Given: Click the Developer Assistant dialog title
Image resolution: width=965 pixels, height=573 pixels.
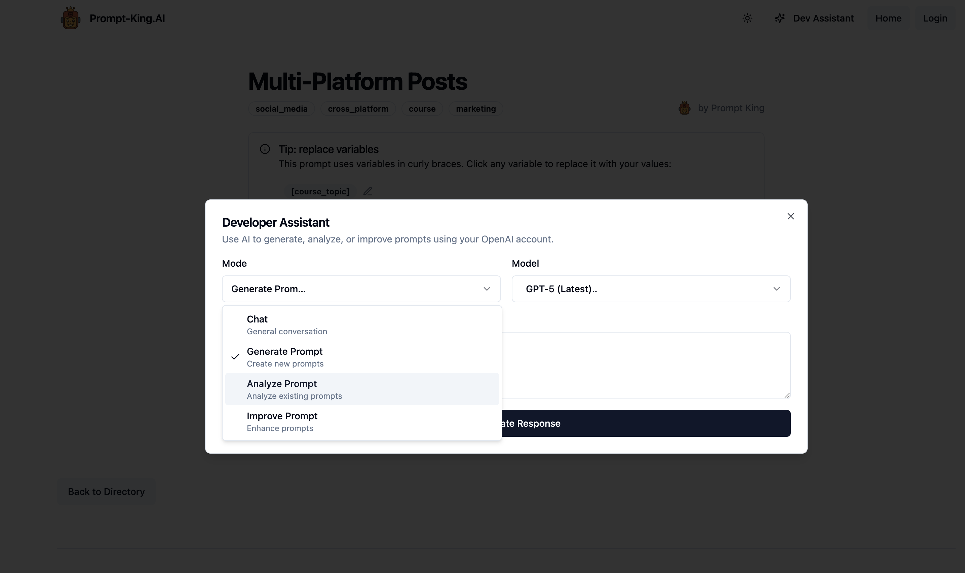Looking at the screenshot, I should 276,222.
